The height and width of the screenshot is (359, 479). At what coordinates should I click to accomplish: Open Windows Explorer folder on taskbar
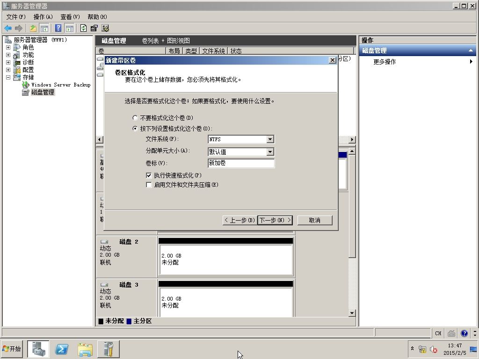click(x=85, y=349)
